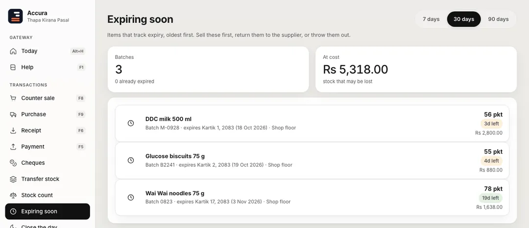Select the 30 days range option
This screenshot has height=228, width=529.
(x=464, y=19)
